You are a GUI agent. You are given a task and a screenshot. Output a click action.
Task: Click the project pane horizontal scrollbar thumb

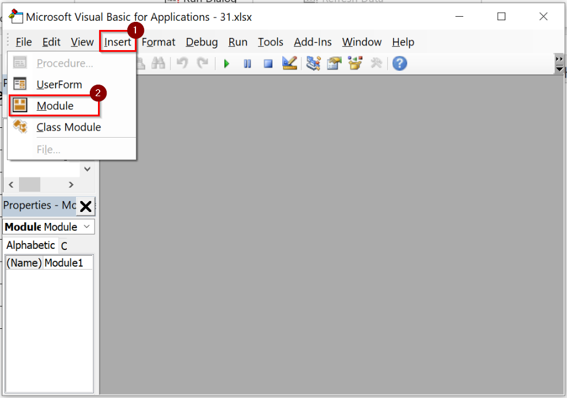(x=29, y=185)
